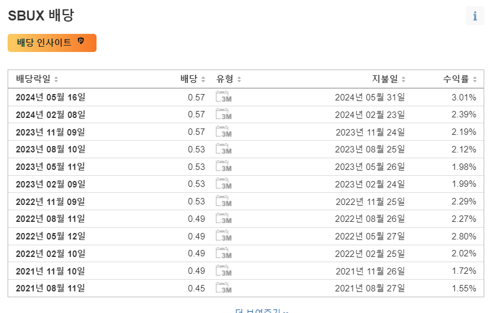Sort by 유형 column header

pos(229,79)
